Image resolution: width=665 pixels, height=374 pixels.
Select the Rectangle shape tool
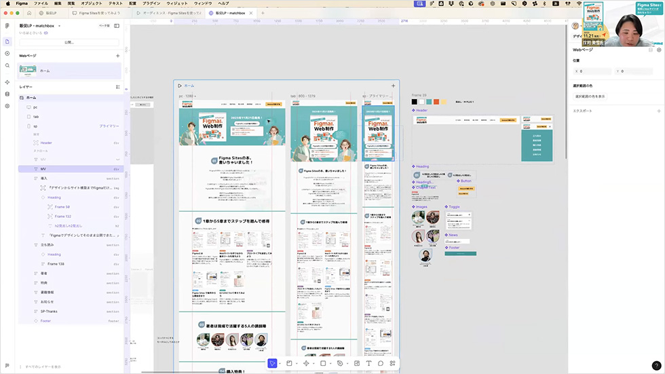[x=323, y=363]
